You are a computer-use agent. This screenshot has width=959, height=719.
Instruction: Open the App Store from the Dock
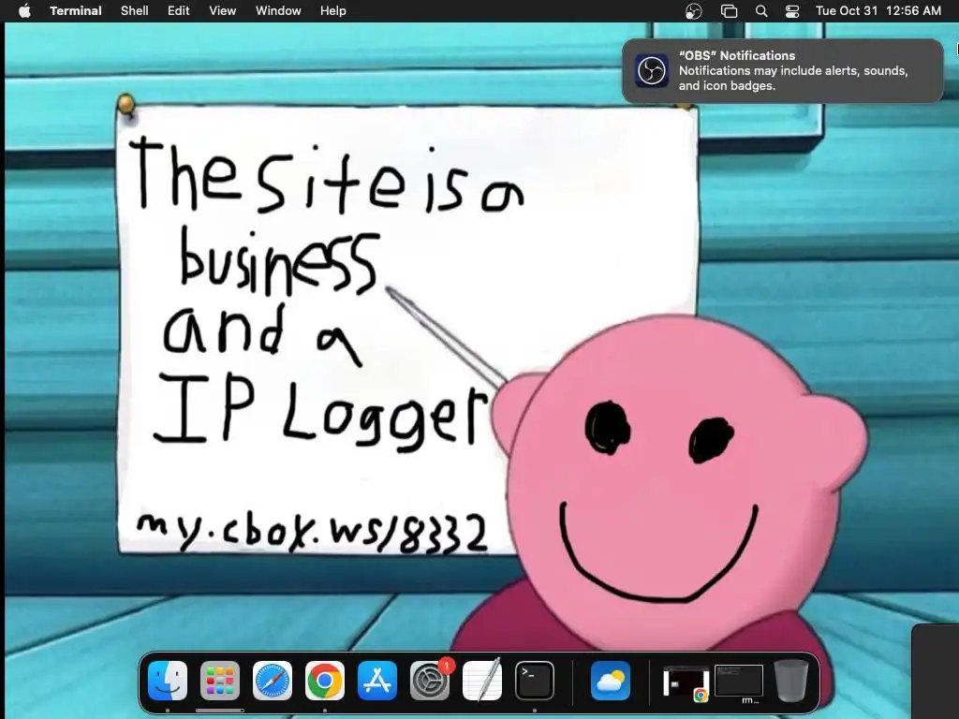[377, 681]
